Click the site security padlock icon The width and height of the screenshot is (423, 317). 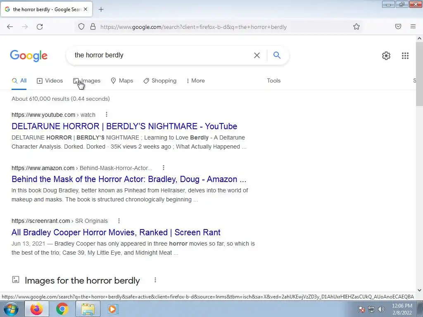[x=93, y=27]
